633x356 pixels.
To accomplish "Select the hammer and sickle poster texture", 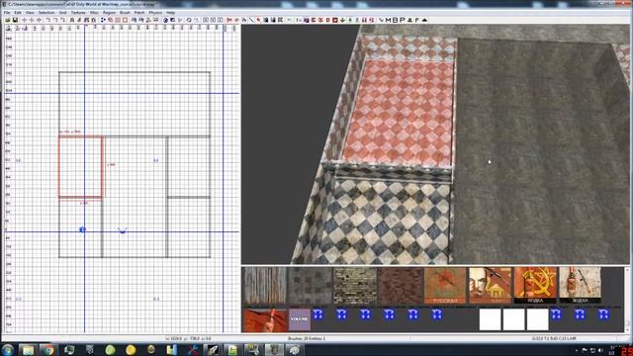I will click(535, 286).
